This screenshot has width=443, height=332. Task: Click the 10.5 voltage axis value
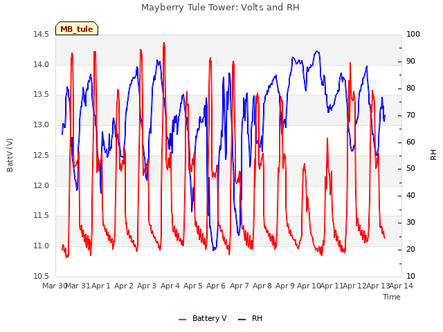click(x=42, y=276)
